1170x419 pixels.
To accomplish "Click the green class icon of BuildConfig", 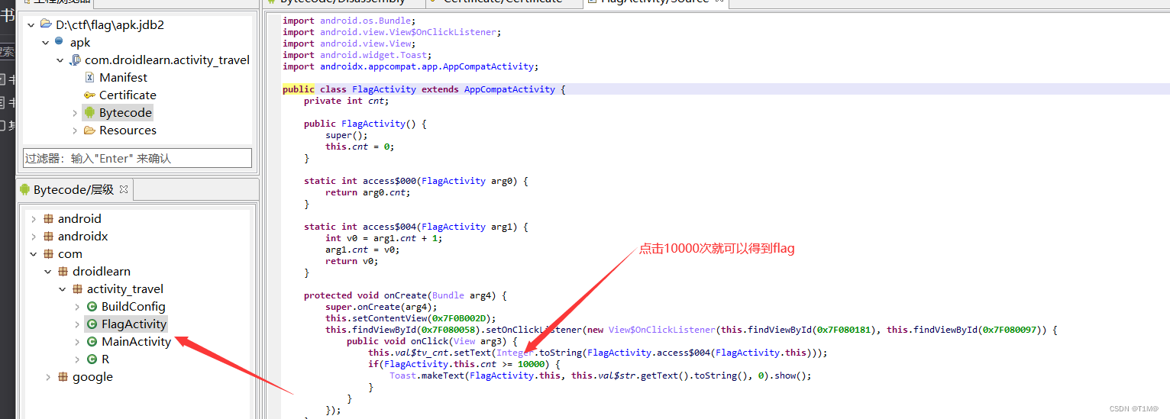I will [92, 306].
